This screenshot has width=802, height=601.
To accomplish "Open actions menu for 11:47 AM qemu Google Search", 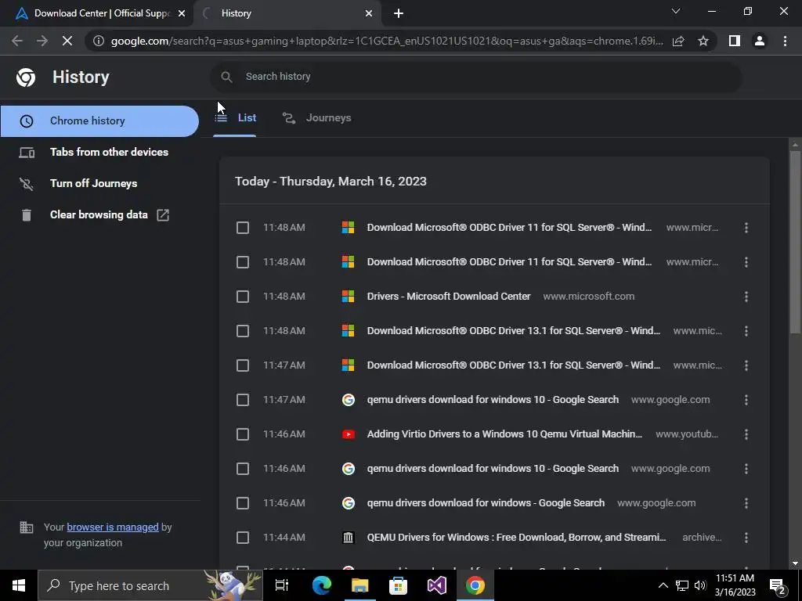I will [746, 400].
